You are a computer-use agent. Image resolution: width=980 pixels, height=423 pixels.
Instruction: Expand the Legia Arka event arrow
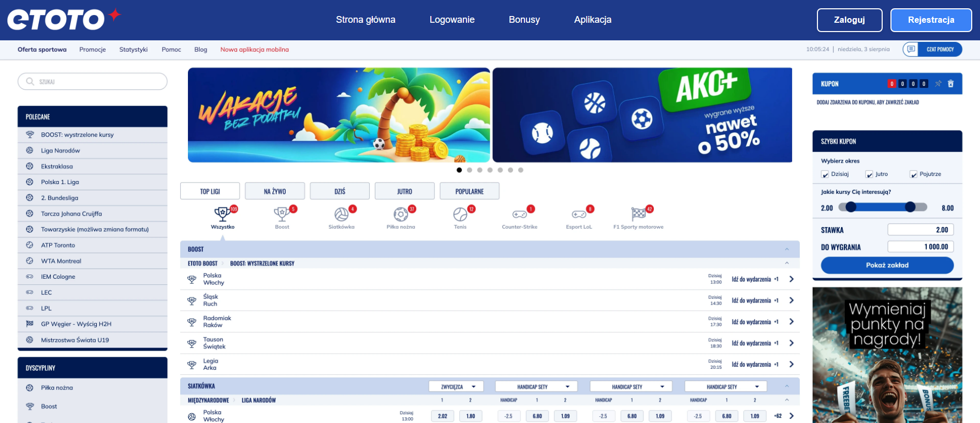(x=792, y=364)
